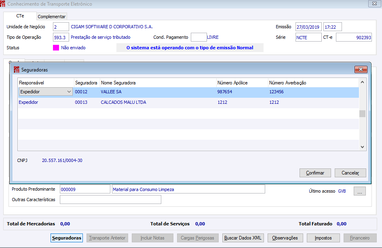Viewport: 382px width, 248px height.
Task: Click Expedidor in the second grid row
Action: [29, 102]
